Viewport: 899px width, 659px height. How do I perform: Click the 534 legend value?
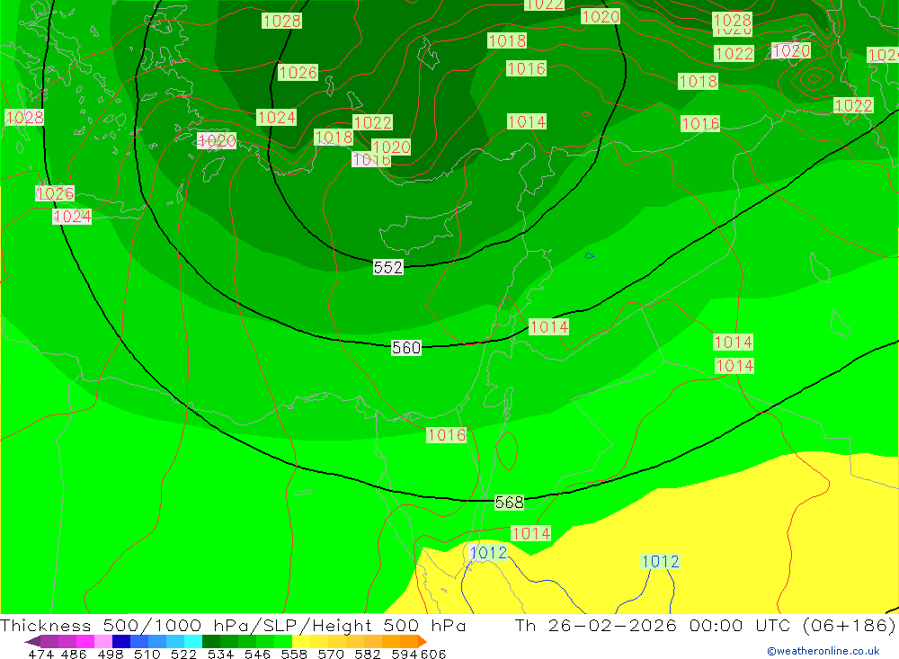tap(220, 654)
